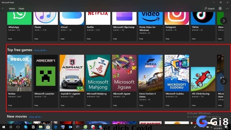Open Notion from the taskbar

click(33, 127)
